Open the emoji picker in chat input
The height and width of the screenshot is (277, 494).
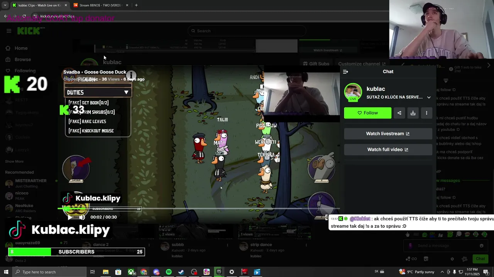click(482, 245)
